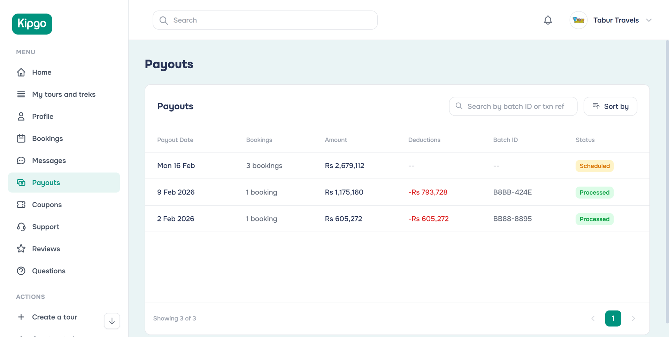Click the Questions help icon
The width and height of the screenshot is (669, 337).
(21, 271)
